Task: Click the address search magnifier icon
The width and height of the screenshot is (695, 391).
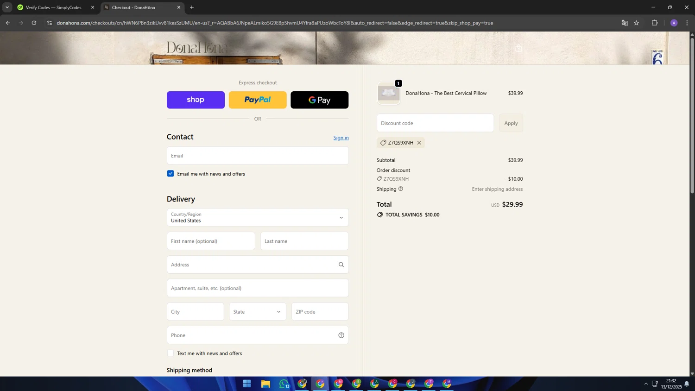Action: (x=341, y=265)
